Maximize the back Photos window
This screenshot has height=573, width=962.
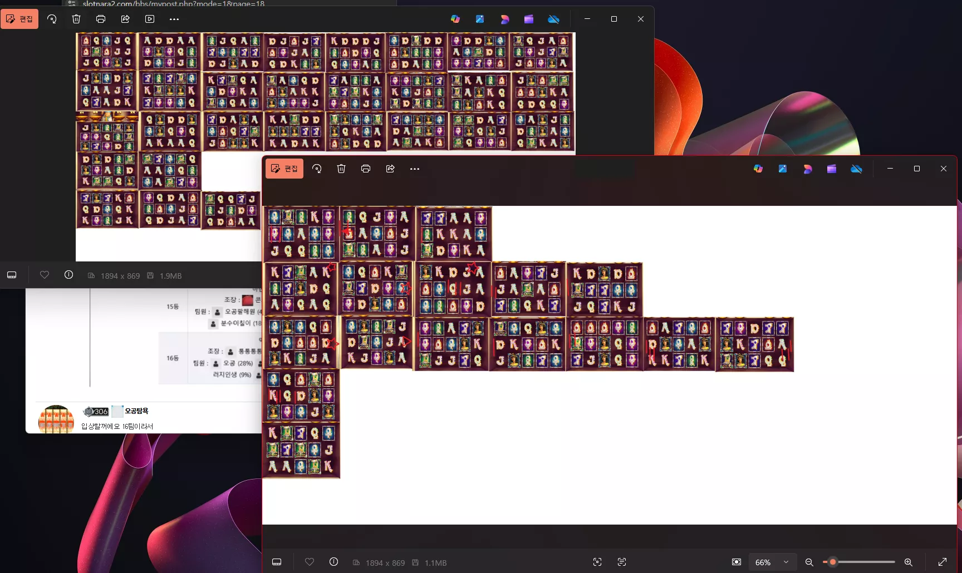click(x=614, y=19)
